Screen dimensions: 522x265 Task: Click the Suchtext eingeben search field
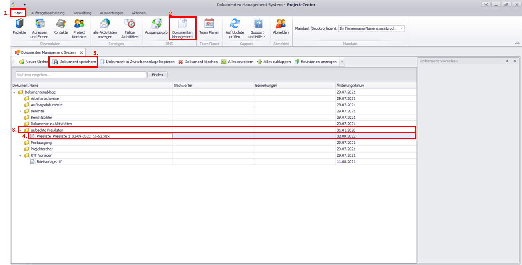[81, 75]
